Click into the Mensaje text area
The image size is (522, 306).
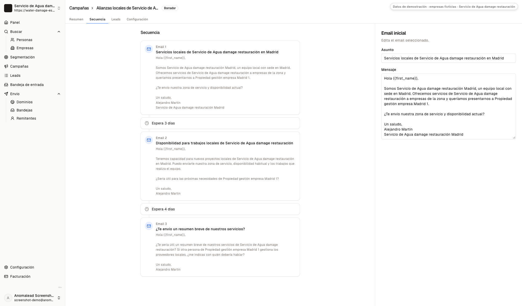pos(448,106)
